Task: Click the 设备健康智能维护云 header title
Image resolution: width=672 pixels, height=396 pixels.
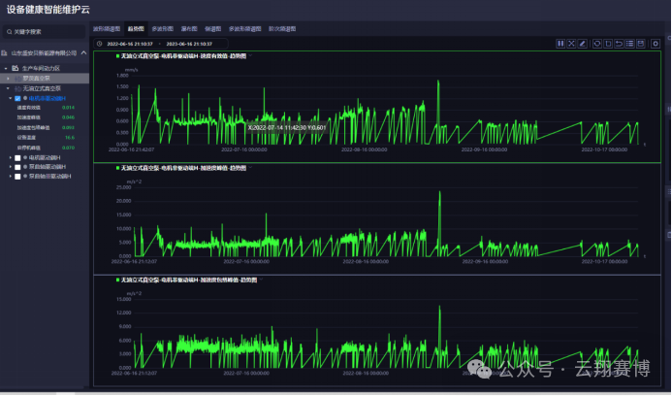Action: click(48, 10)
